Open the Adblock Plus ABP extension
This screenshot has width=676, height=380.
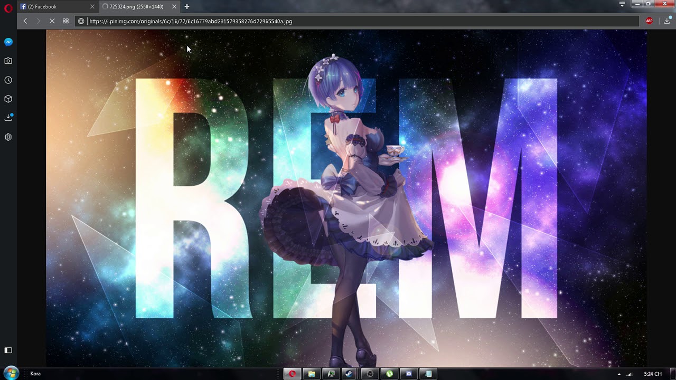point(650,21)
